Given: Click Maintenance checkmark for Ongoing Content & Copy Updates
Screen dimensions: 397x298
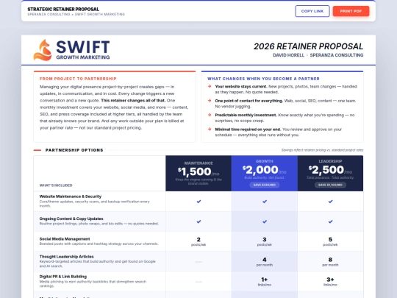Looking at the screenshot, I should tap(198, 221).
